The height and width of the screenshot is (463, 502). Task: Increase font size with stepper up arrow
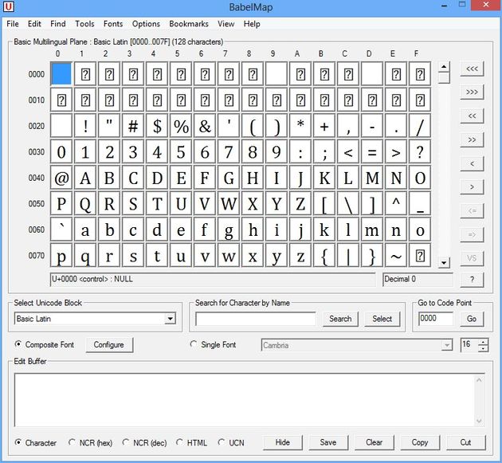pyautogui.click(x=483, y=342)
